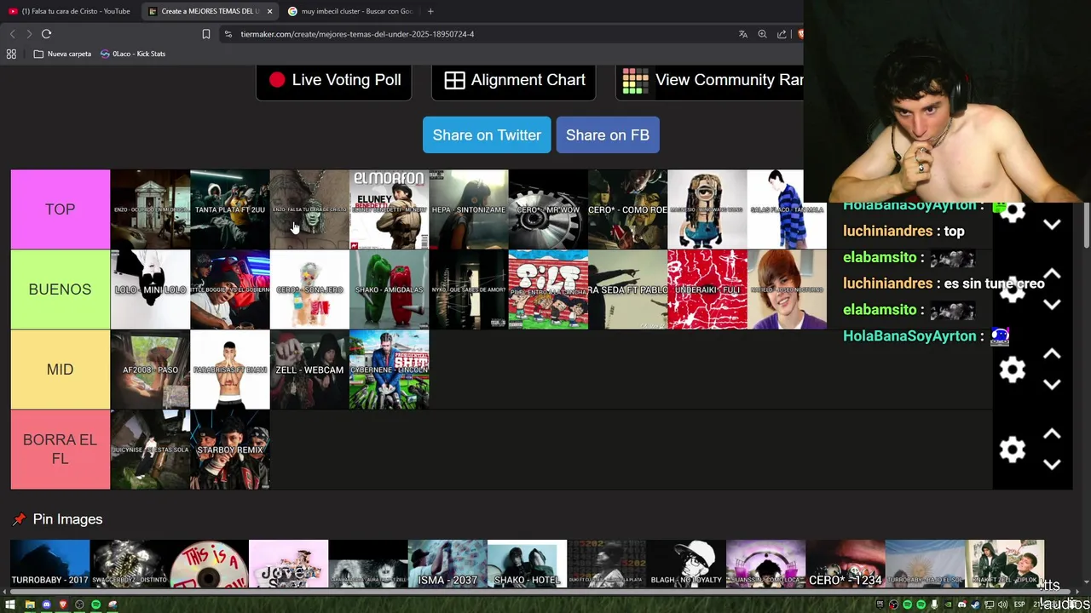The width and height of the screenshot is (1091, 613).
Task: Move the BORRA EL FL row down
Action: tap(1052, 465)
